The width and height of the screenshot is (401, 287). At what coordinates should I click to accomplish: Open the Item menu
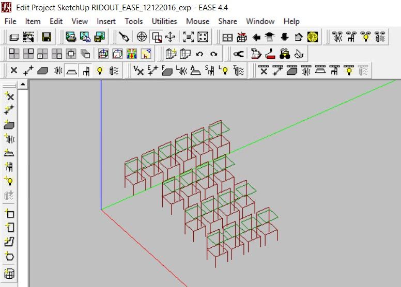pyautogui.click(x=33, y=21)
